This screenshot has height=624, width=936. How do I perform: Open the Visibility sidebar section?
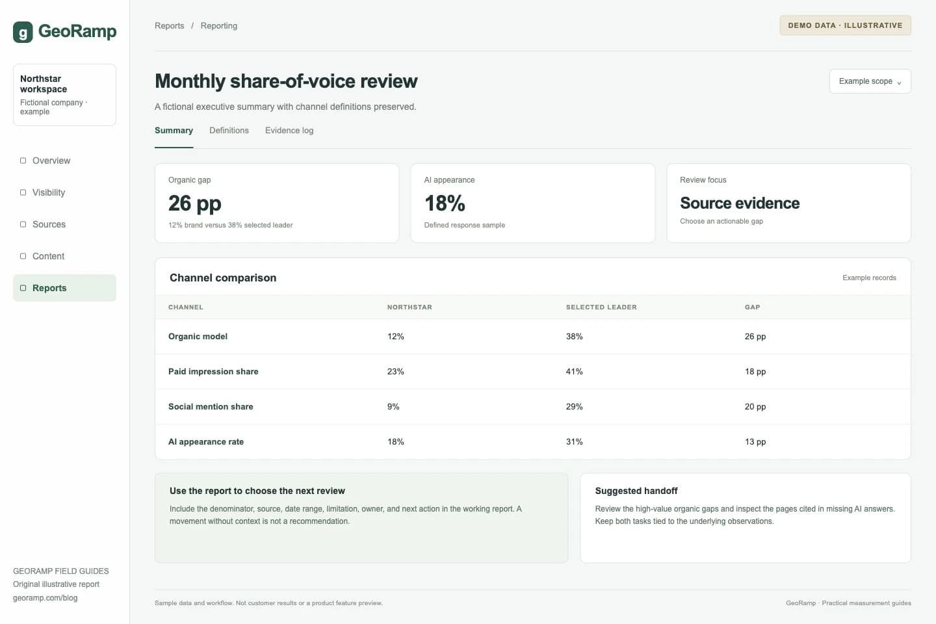click(x=64, y=192)
